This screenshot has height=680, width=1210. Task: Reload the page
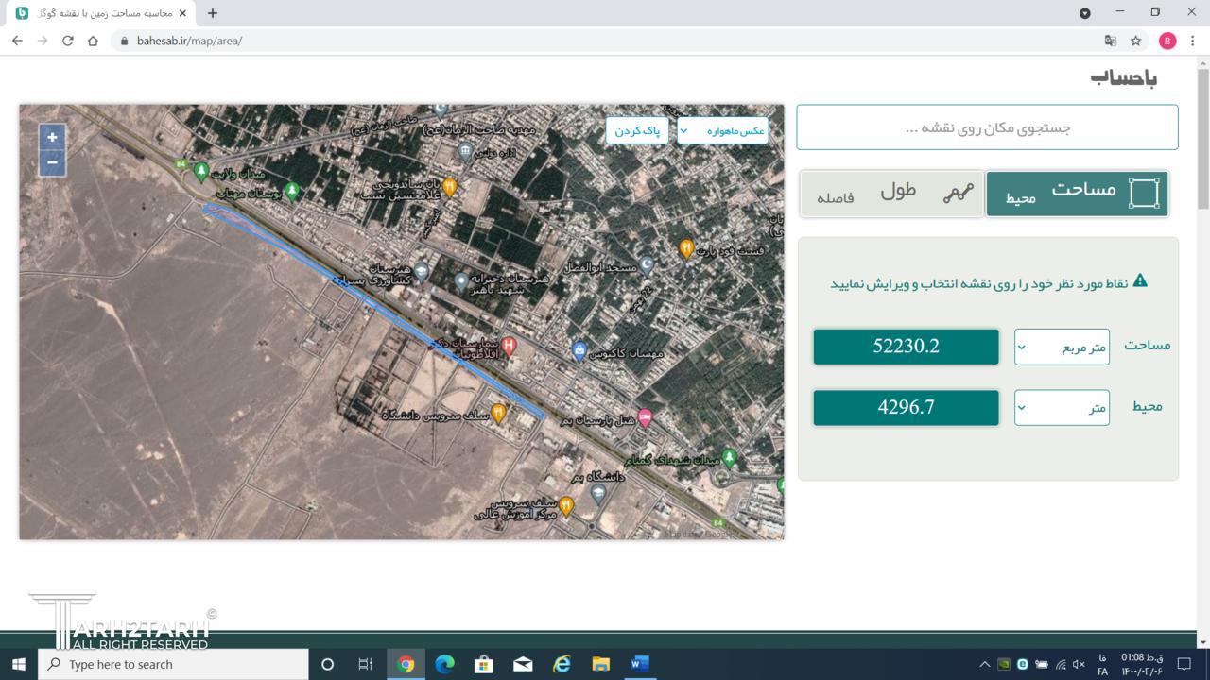click(67, 41)
